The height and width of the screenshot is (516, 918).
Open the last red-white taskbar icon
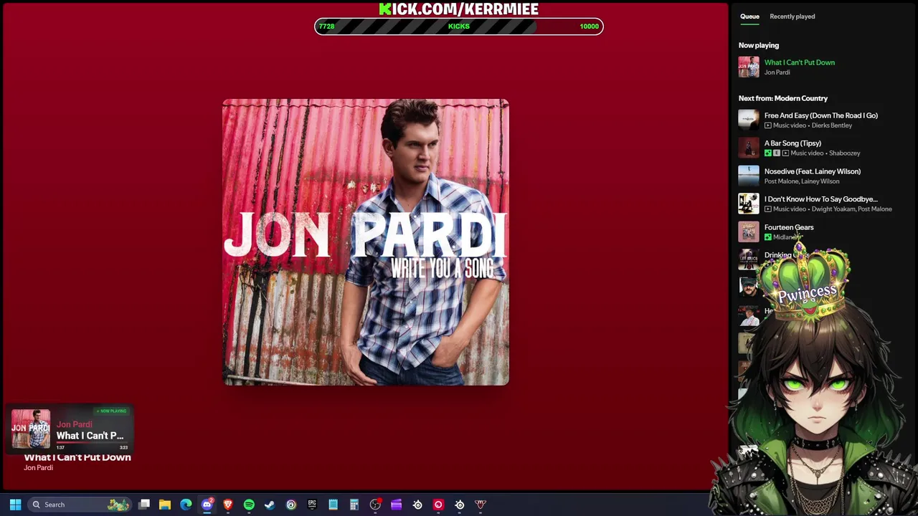[481, 505]
